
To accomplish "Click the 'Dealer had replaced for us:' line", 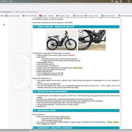I will [x=42, y=78].
